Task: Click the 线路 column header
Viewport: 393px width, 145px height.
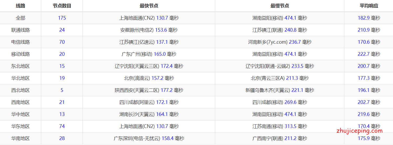Action: click(x=20, y=6)
